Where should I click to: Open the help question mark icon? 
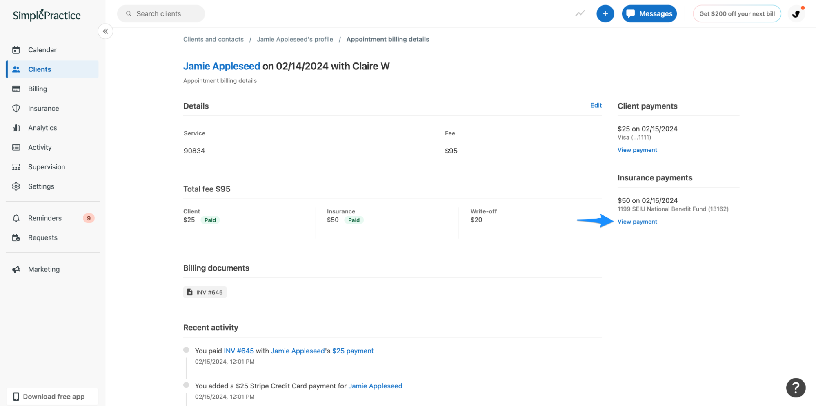pyautogui.click(x=795, y=388)
